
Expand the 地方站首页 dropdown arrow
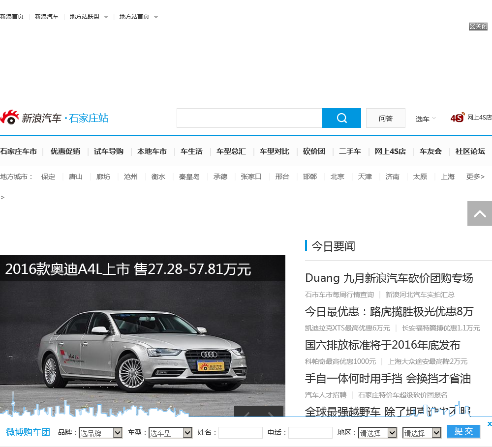156,17
